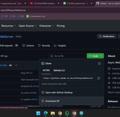Click the desktop icon for GitHub Desktop
Image resolution: width=120 pixels, height=117 pixels.
(x=43, y=92)
